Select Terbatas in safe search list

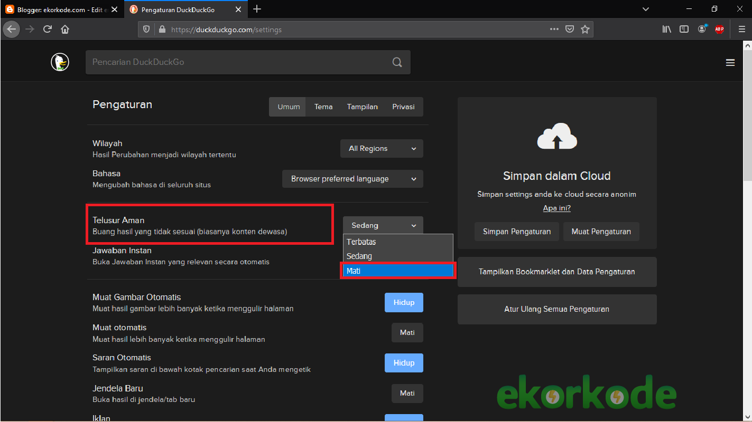pyautogui.click(x=398, y=242)
